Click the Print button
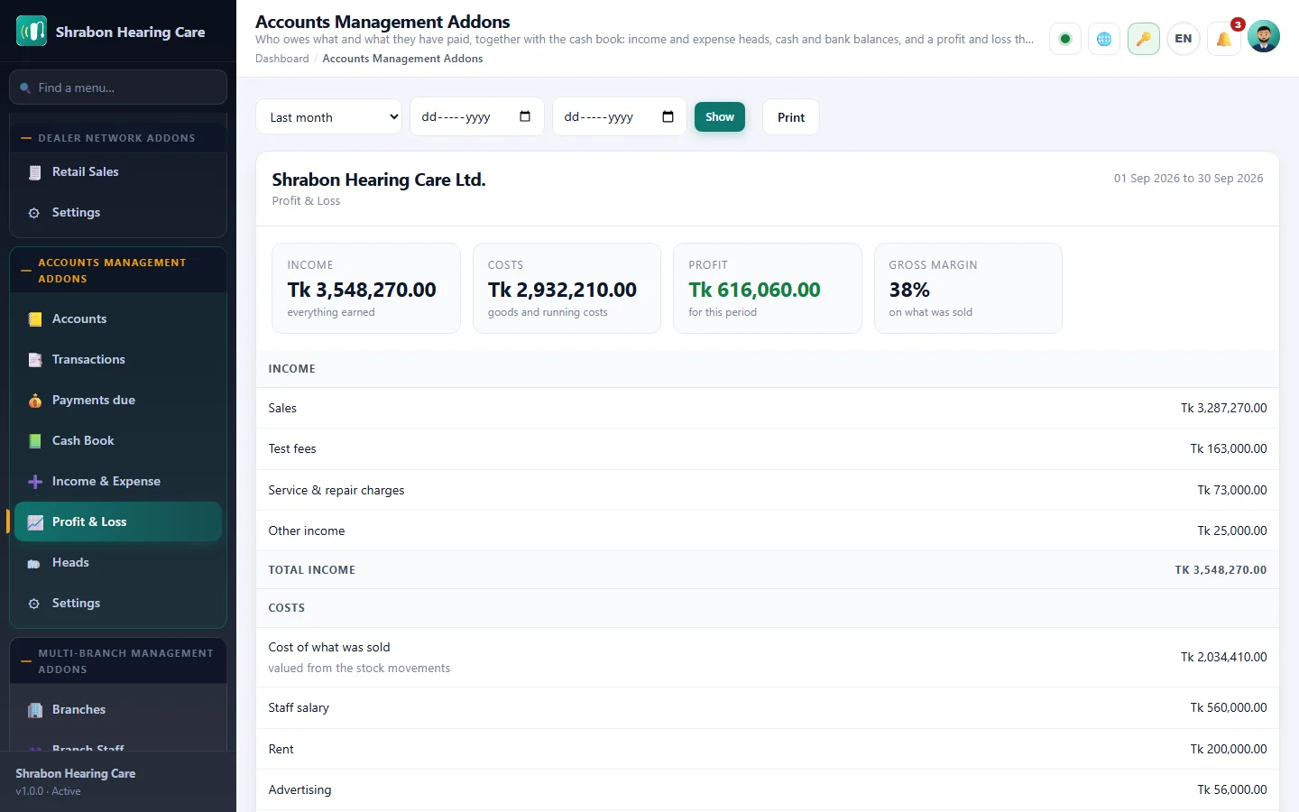This screenshot has height=812, width=1299. tap(791, 117)
